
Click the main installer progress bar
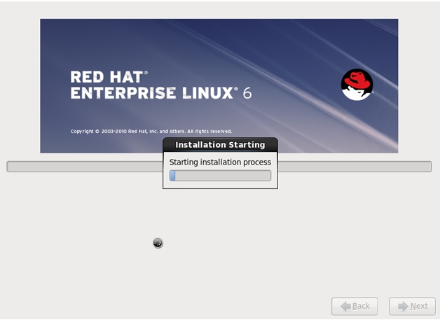(x=219, y=167)
